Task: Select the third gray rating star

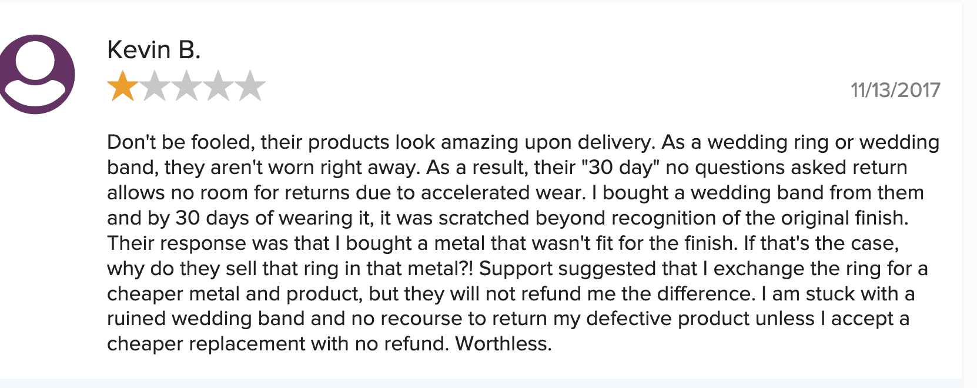Action: pyautogui.click(x=187, y=86)
